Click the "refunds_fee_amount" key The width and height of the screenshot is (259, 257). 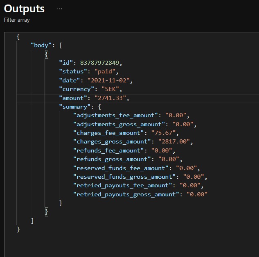point(108,150)
